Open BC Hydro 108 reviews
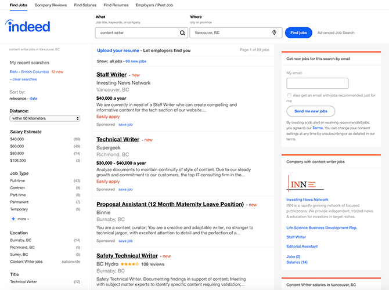 pos(153,264)
